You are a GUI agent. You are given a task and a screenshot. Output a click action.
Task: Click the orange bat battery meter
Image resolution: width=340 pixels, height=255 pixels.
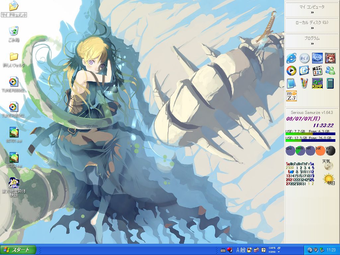coord(320,151)
